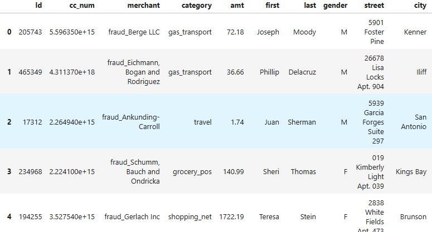Click the 'city' column header

tap(419, 6)
